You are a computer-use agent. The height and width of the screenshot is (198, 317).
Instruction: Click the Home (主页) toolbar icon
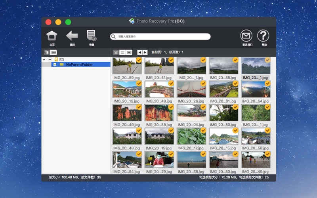pyautogui.click(x=52, y=36)
